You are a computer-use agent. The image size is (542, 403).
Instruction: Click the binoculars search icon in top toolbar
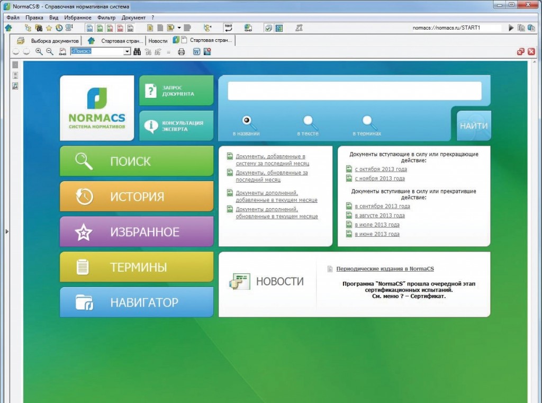point(39,28)
